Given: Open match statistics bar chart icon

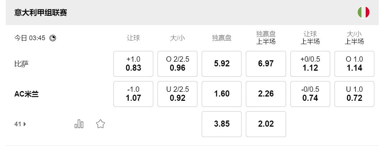Looking at the screenshot, I should tap(79, 124).
